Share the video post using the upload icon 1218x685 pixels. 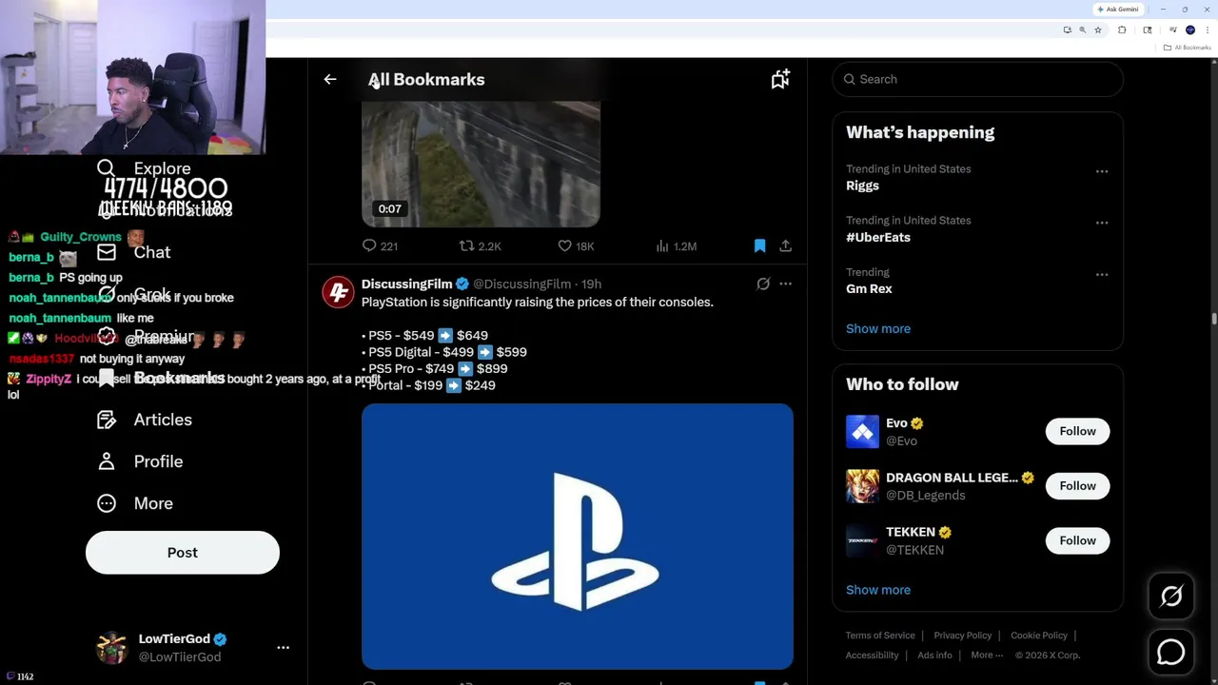coord(785,245)
